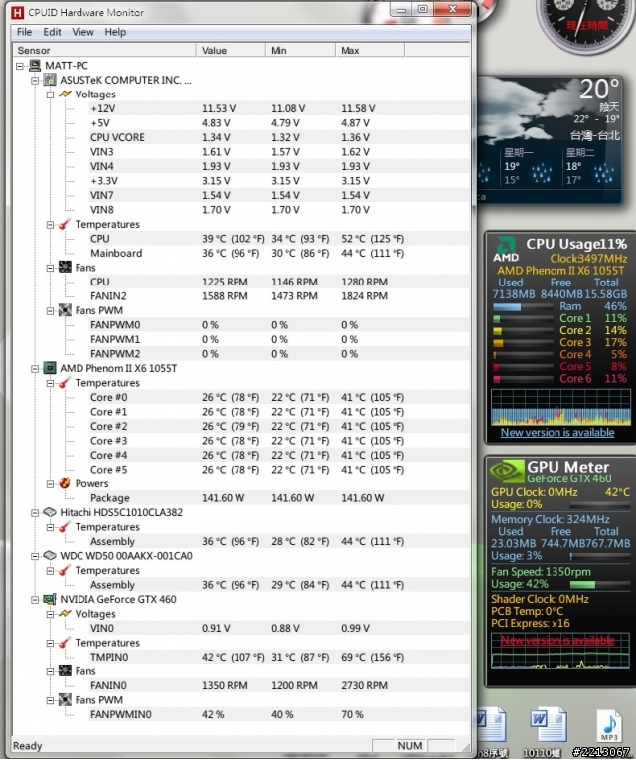Click the CPUID Hardware Monitor title bar icon
This screenshot has width=636, height=760.
18,13
